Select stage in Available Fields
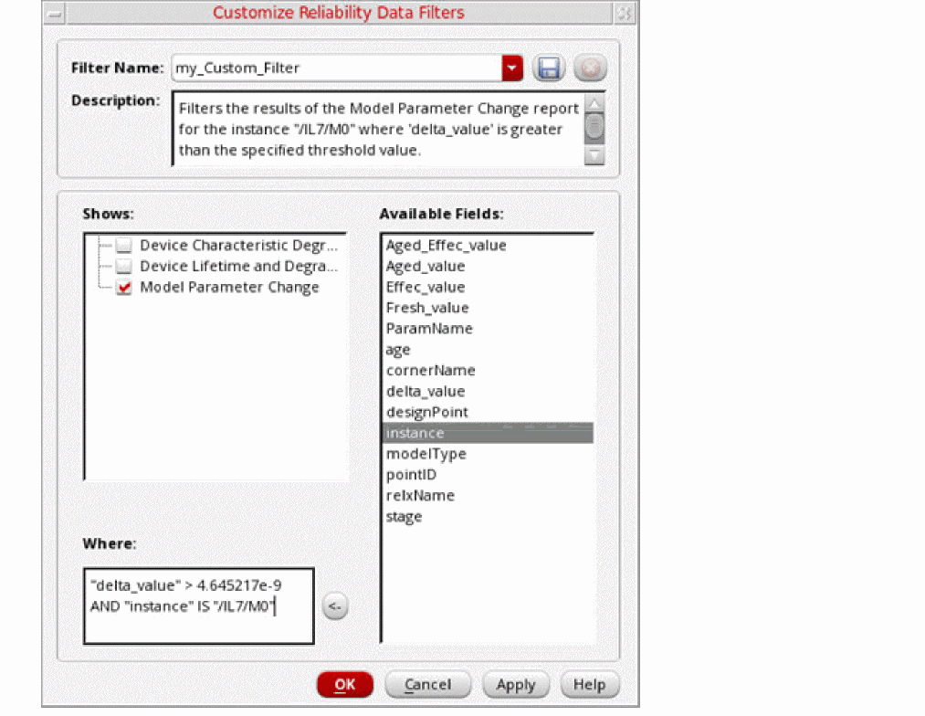 [x=488, y=517]
